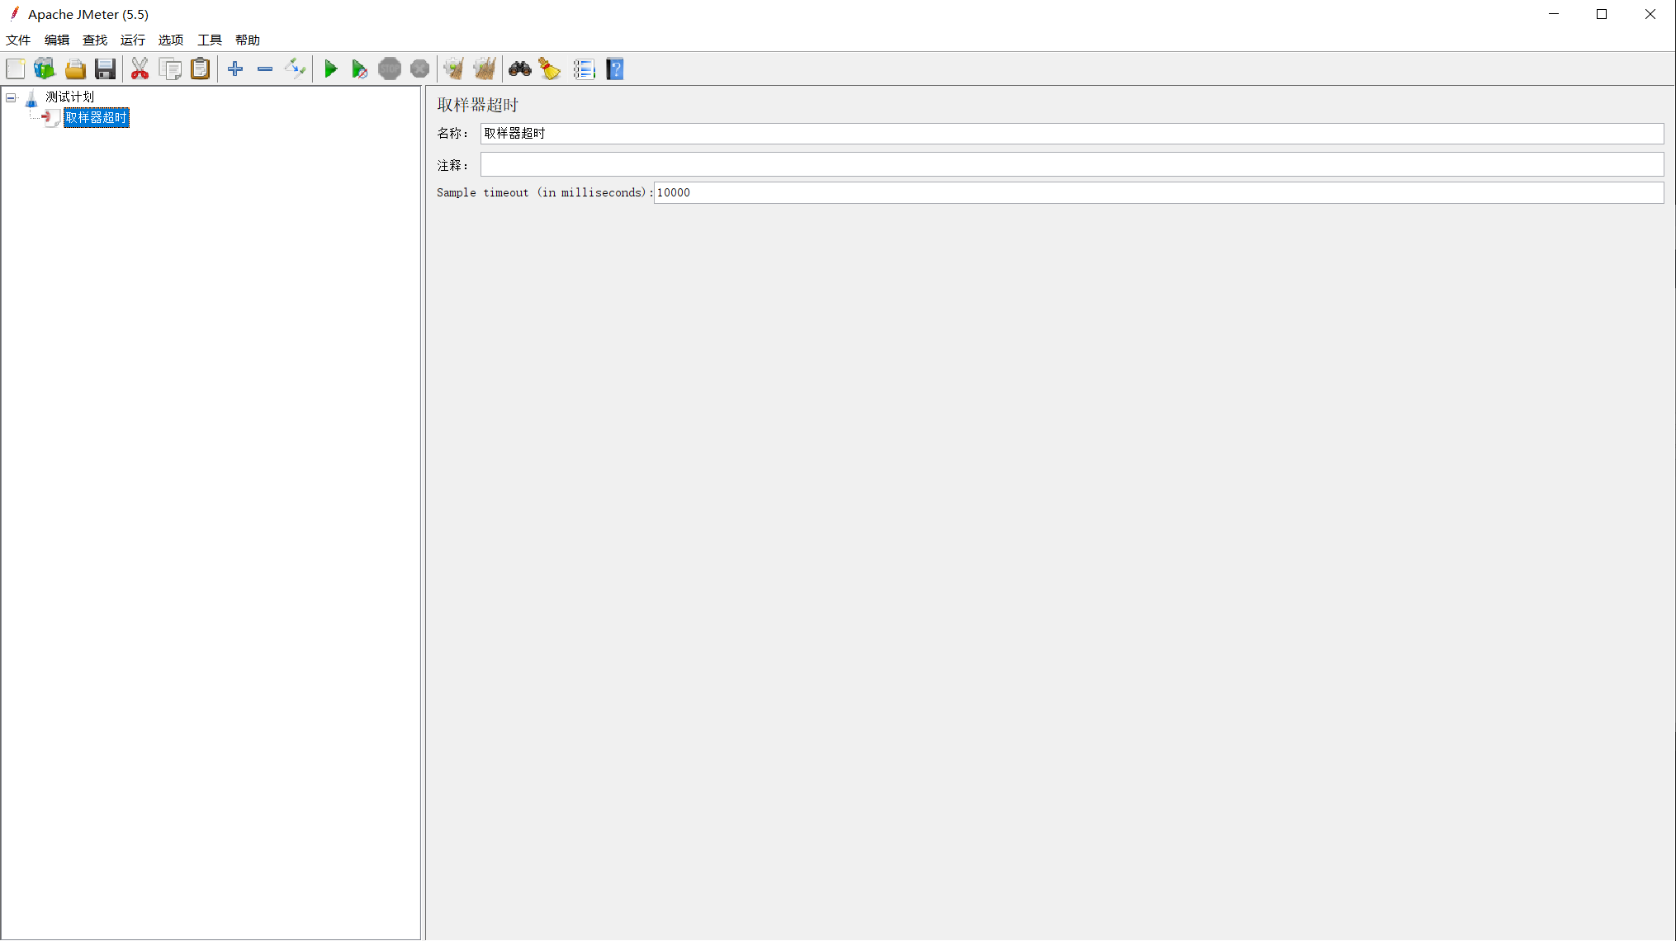Open the Templates icon
1676x941 pixels.
(45, 69)
